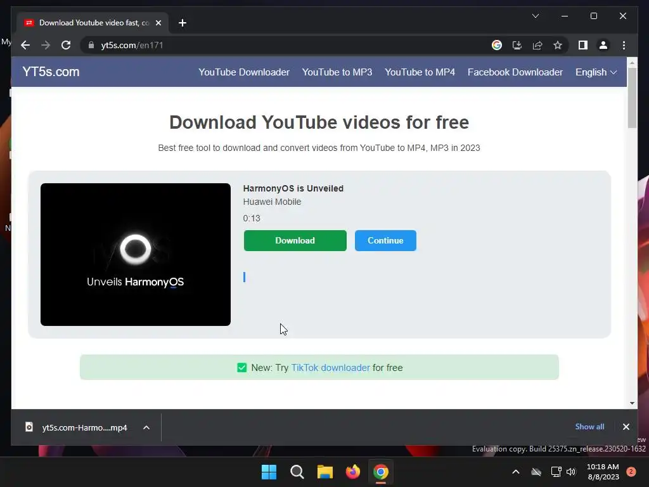Image resolution: width=649 pixels, height=487 pixels.
Task: Open File Explorer from taskbar
Action: [x=325, y=472]
